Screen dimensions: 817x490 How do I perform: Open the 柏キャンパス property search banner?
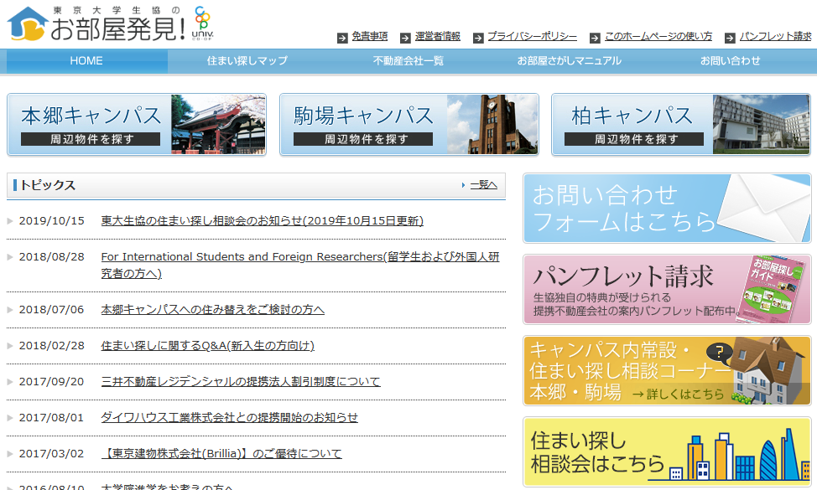pos(680,125)
